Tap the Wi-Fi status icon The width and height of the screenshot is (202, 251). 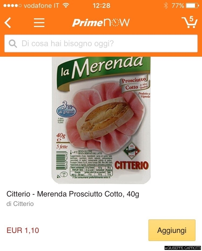click(x=65, y=5)
